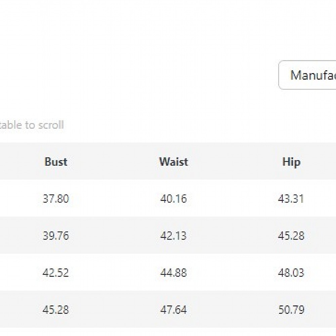Click the Waist column header

click(173, 162)
